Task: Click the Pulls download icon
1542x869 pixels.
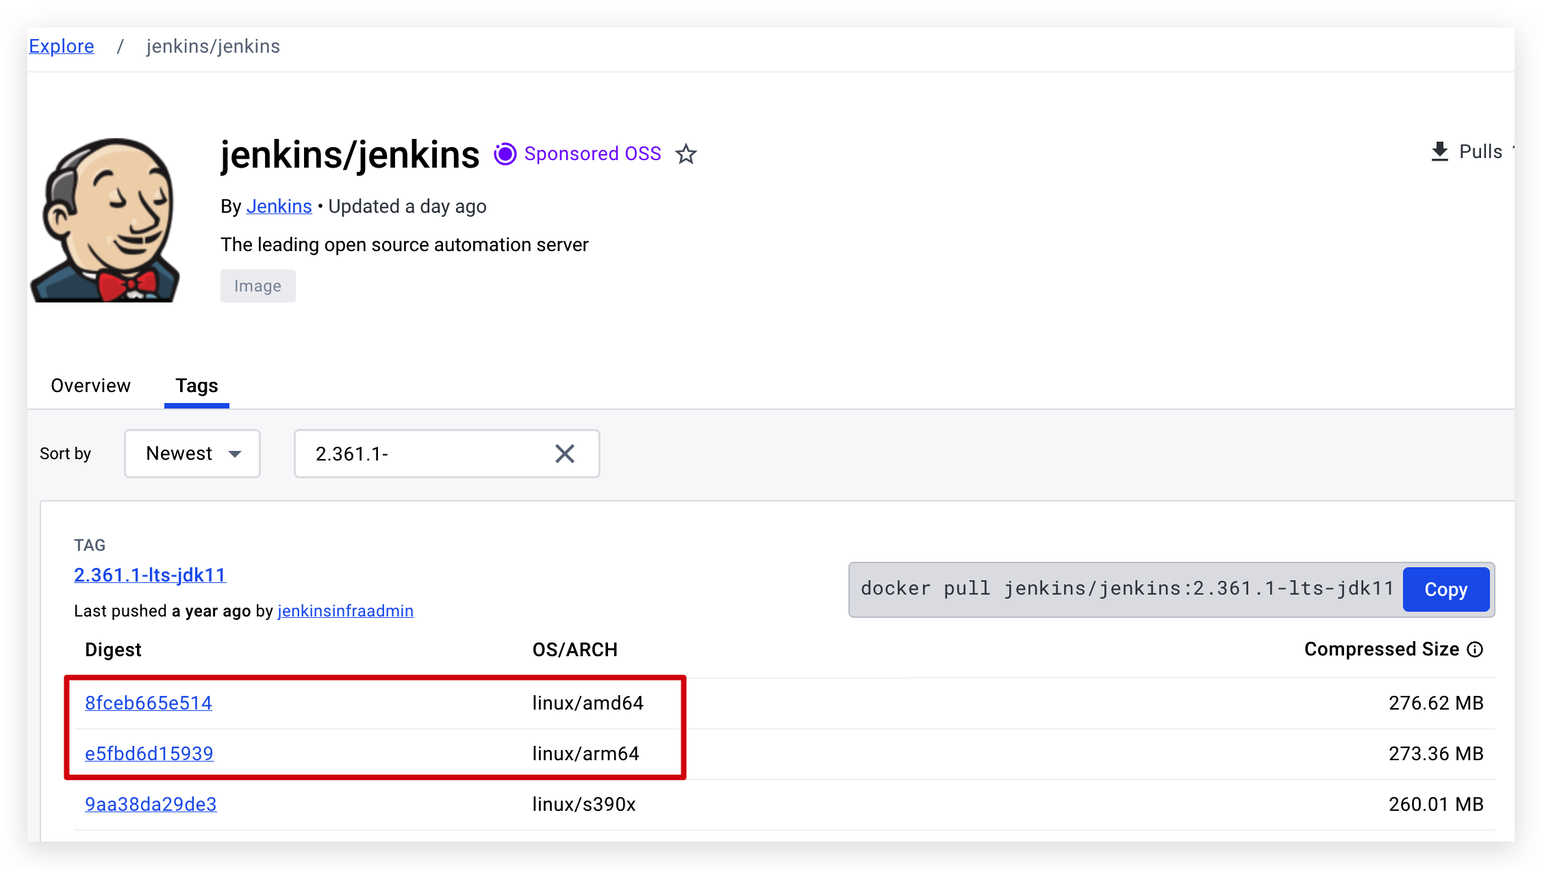Action: coord(1440,152)
